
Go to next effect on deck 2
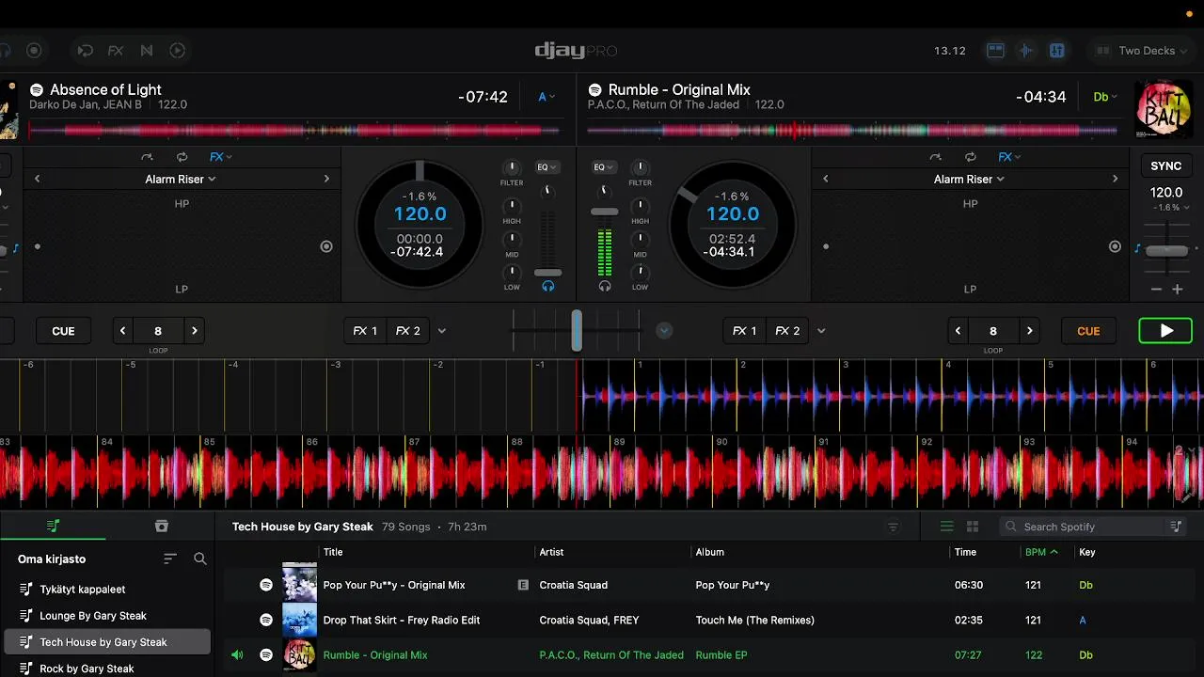tap(1115, 179)
